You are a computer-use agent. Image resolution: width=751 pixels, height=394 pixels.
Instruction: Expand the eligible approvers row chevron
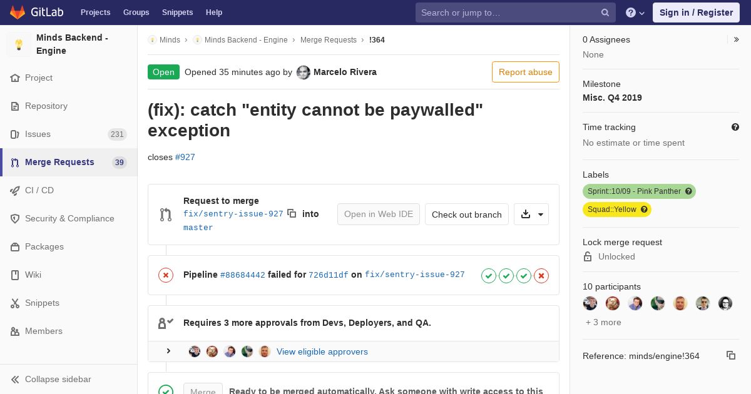pos(168,351)
